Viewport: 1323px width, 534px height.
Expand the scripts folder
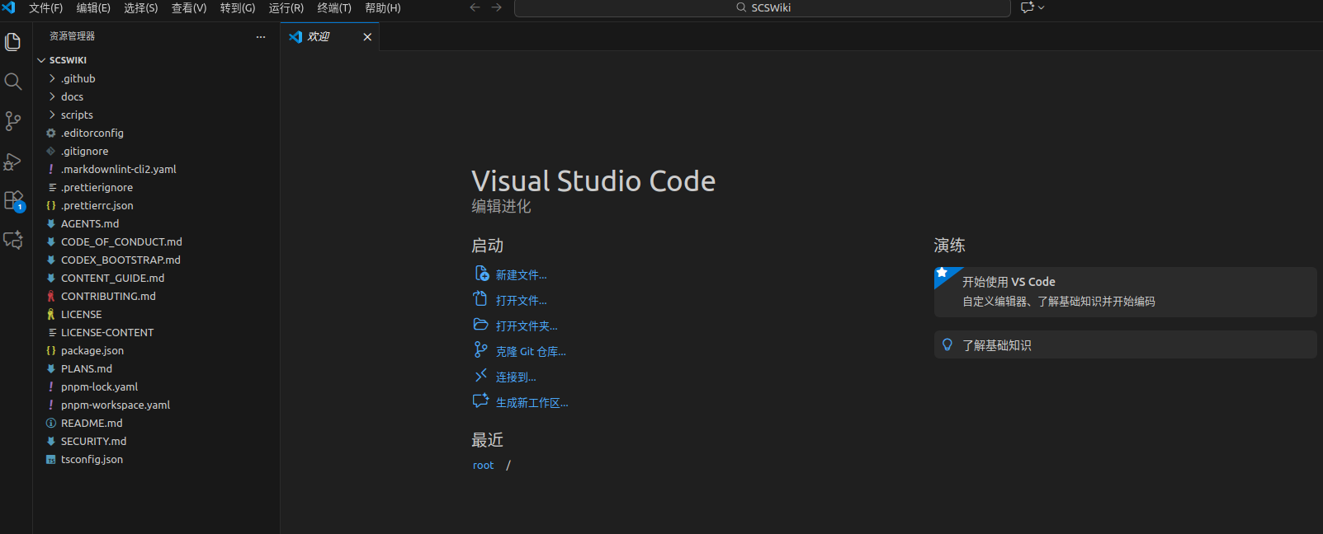coord(52,115)
